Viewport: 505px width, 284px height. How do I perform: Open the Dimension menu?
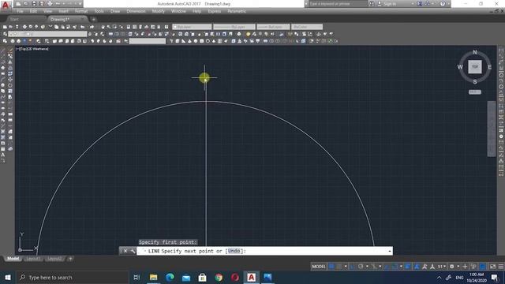click(x=136, y=11)
